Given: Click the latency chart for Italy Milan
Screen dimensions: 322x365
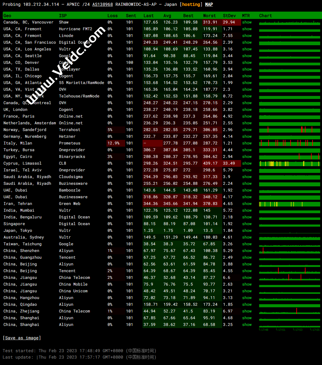Looking at the screenshot, I should (289, 143).
